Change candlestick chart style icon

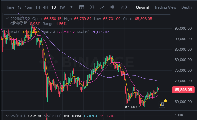[112, 7]
